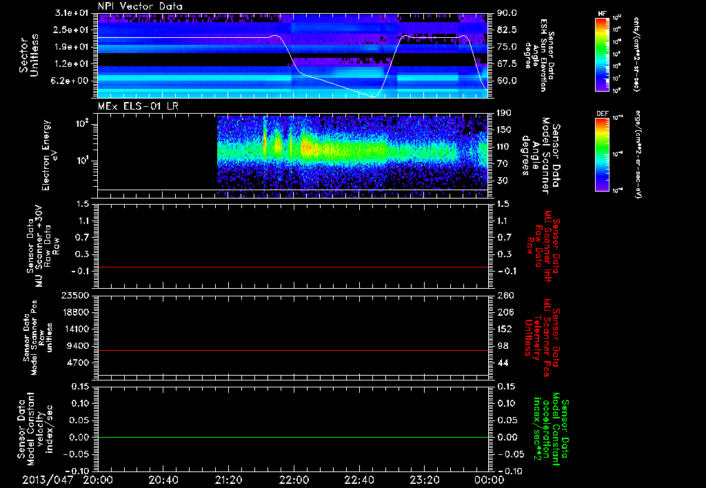Click the 190 scanner angle tick value

pos(505,113)
